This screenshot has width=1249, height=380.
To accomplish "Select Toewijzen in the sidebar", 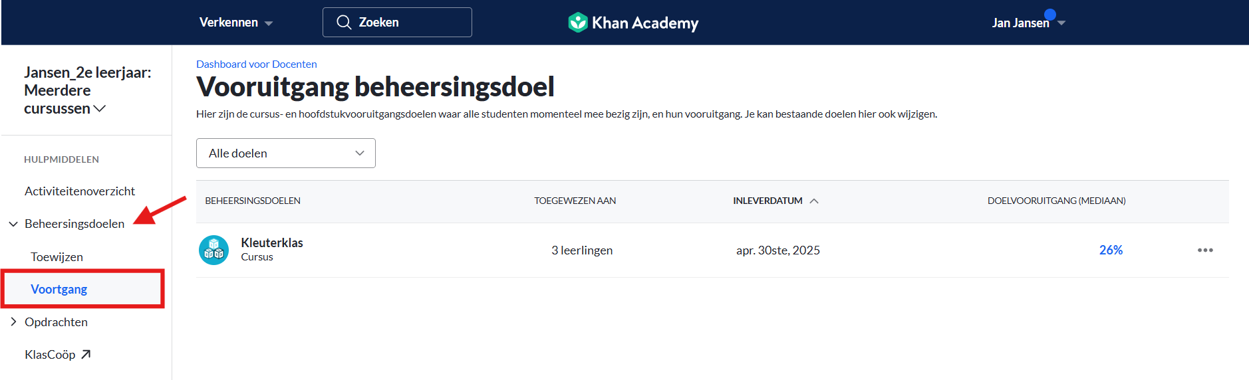I will [57, 257].
